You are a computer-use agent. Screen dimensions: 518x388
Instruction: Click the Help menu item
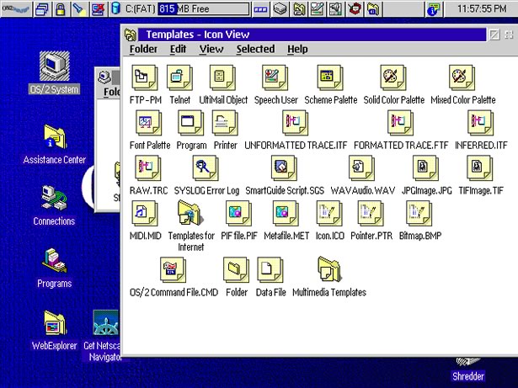297,49
